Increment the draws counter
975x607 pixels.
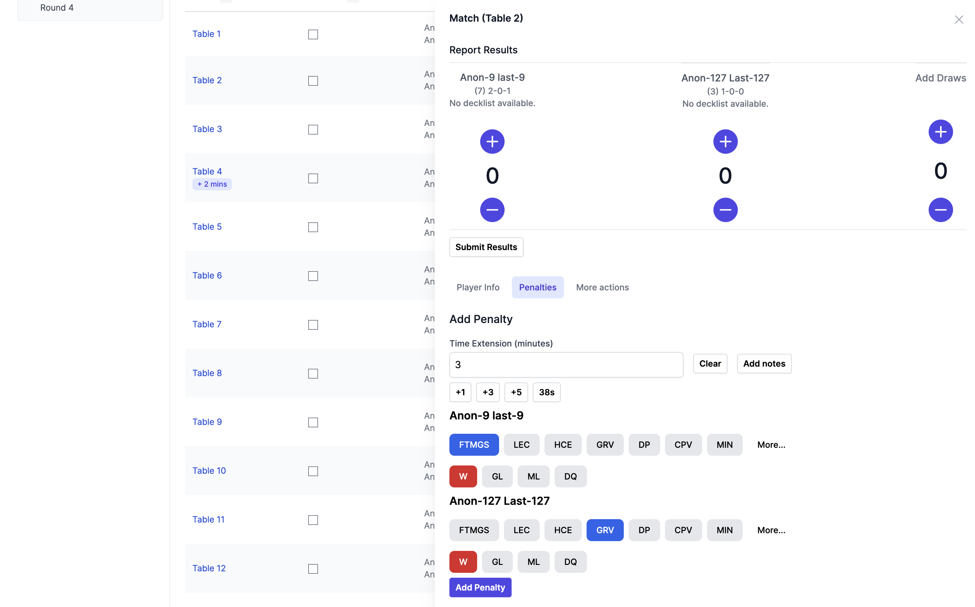[941, 132]
